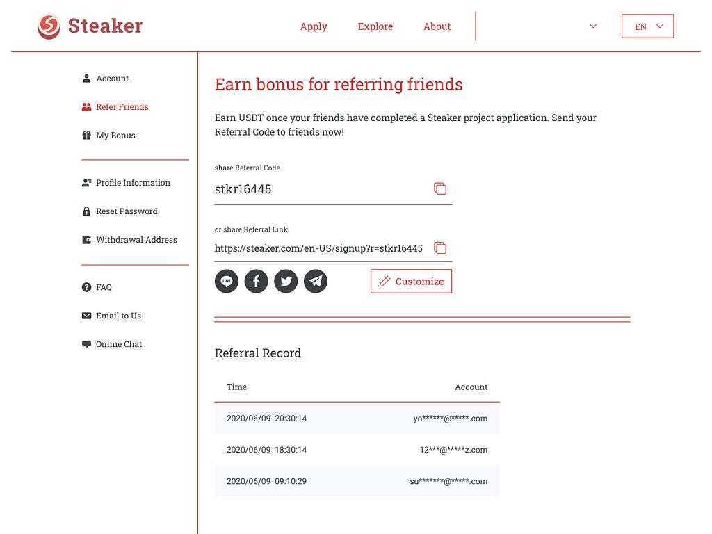Viewport: 712px width, 534px height.
Task: Click the Steaker swirl logo icon
Action: [x=49, y=26]
